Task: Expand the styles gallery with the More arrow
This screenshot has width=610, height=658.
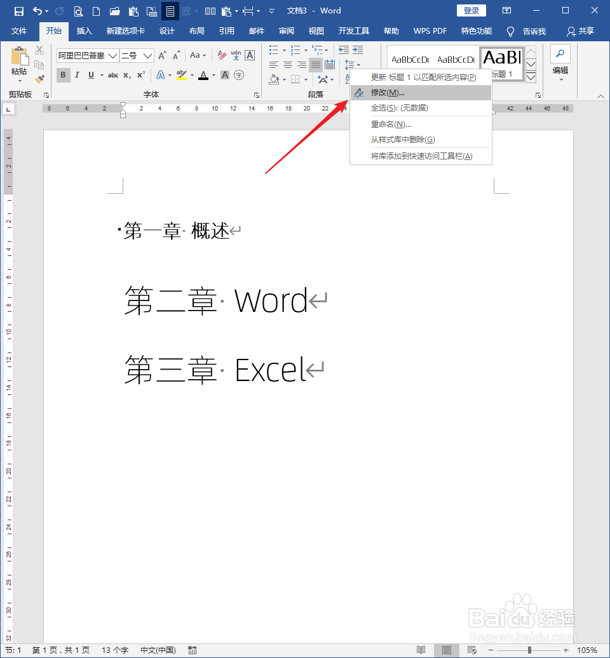Action: [x=531, y=77]
